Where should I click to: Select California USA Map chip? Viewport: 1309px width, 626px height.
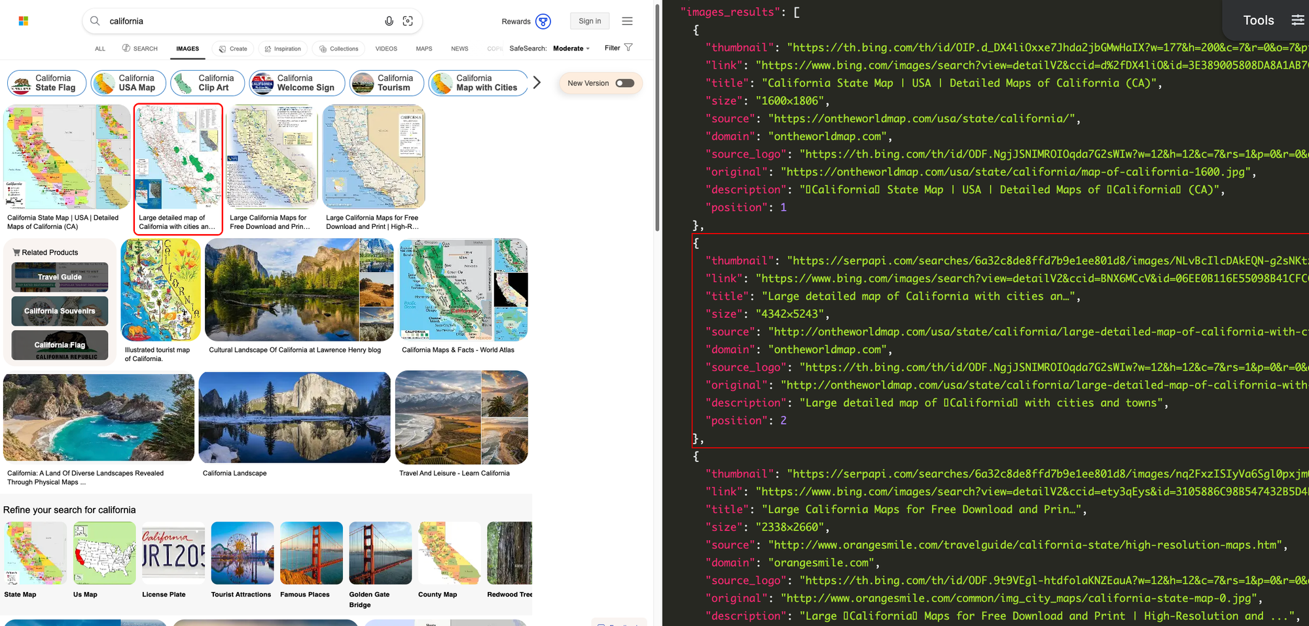click(128, 83)
